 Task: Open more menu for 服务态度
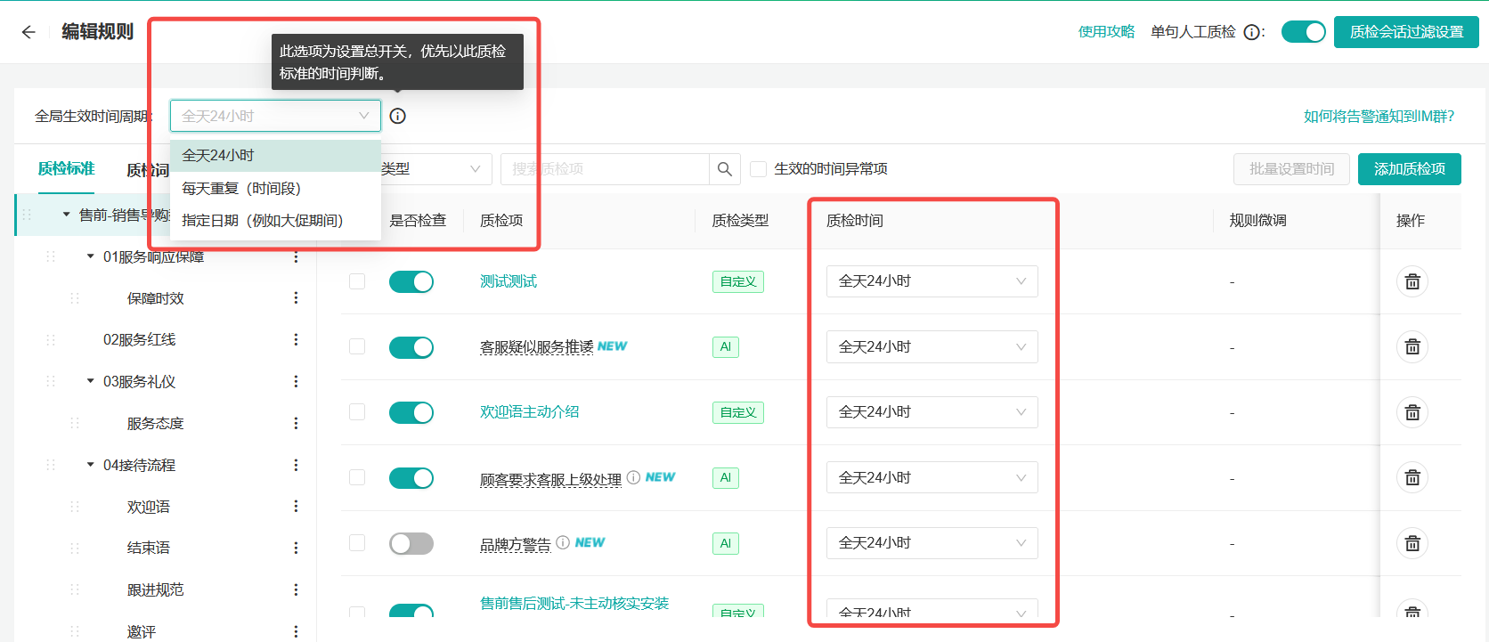296,423
